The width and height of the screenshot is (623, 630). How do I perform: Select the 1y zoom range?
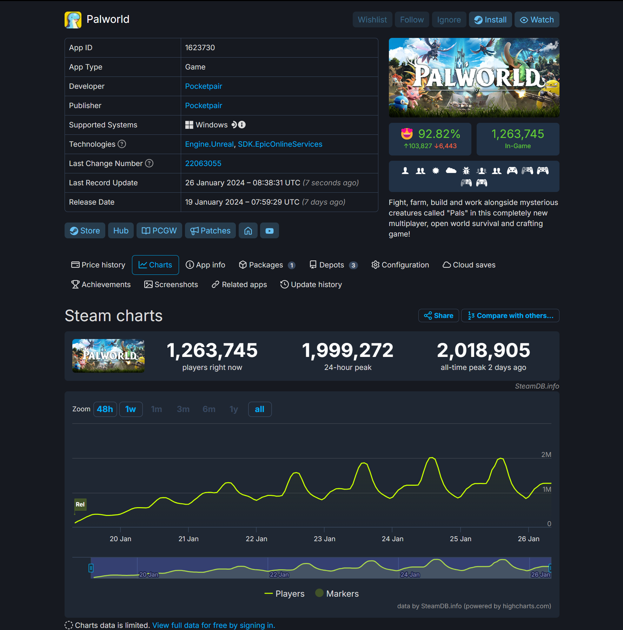[234, 409]
